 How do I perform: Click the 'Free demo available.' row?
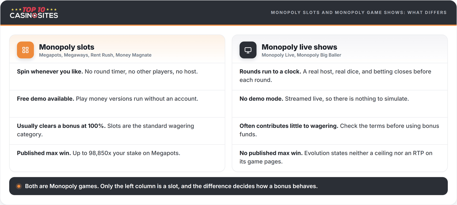[117, 104]
